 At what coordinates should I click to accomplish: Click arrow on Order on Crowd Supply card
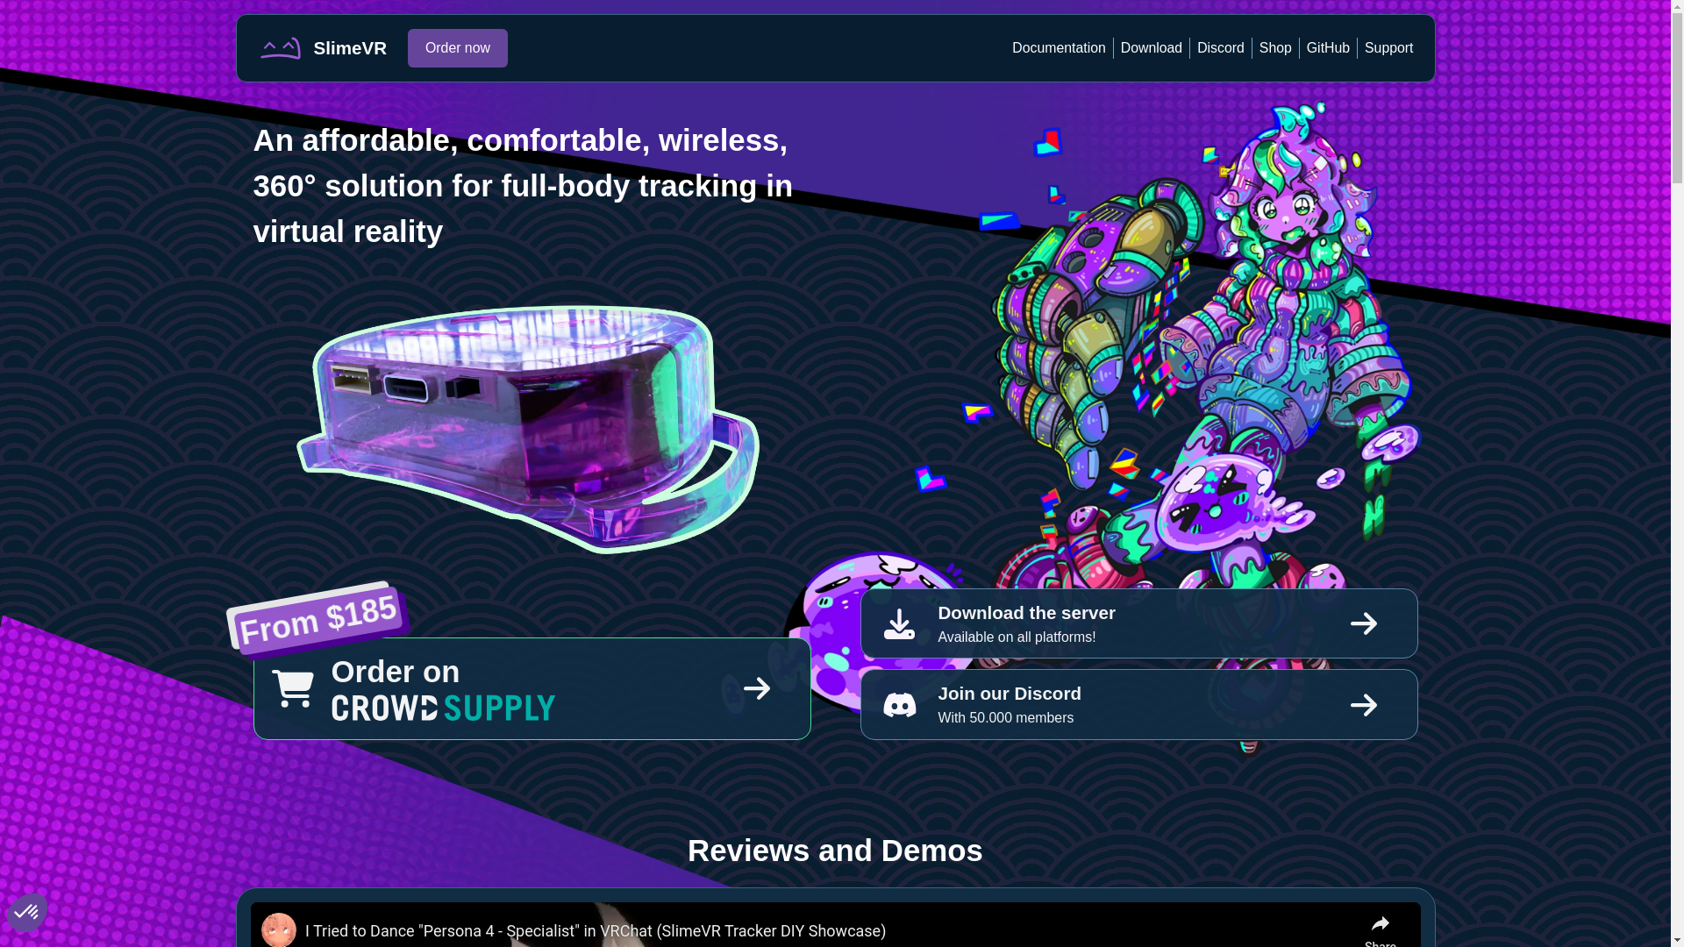(x=757, y=688)
